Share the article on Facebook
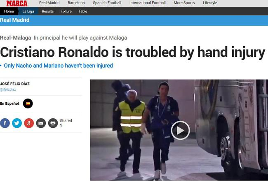The image size is (268, 181). point(5,123)
